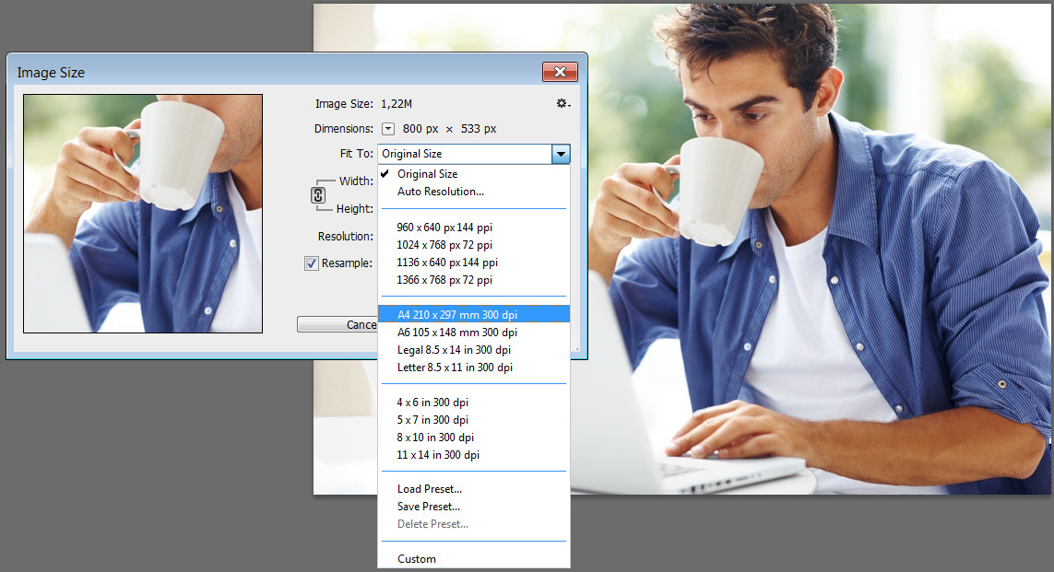This screenshot has width=1054, height=572.
Task: Click the Cancel button
Action: coord(338,324)
